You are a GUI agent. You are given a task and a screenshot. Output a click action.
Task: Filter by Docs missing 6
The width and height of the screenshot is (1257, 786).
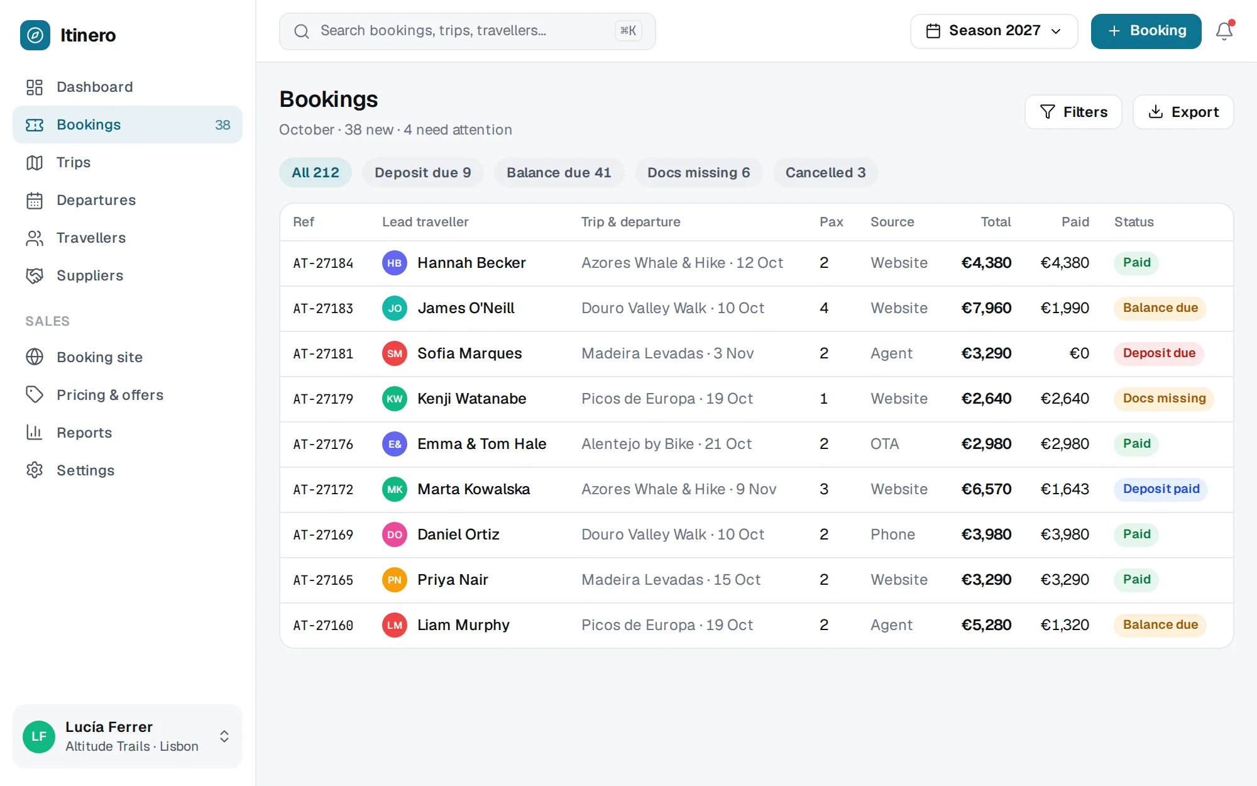click(699, 172)
